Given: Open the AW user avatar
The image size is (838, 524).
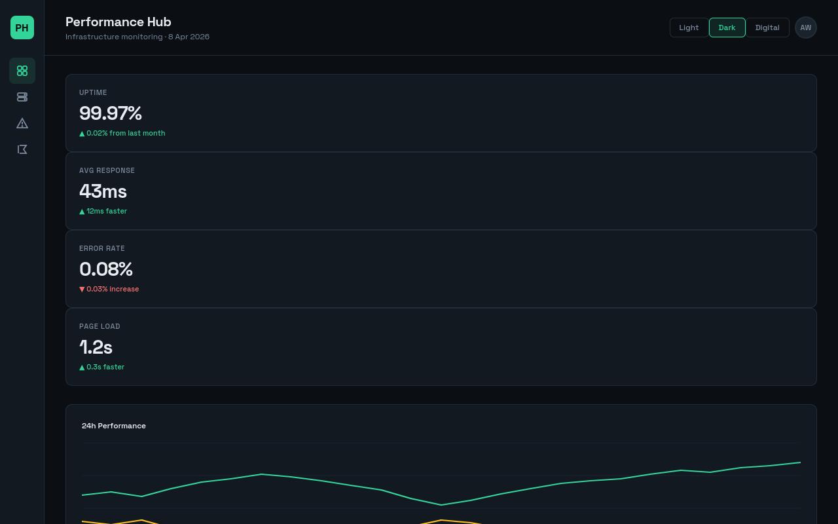Looking at the screenshot, I should coord(806,28).
